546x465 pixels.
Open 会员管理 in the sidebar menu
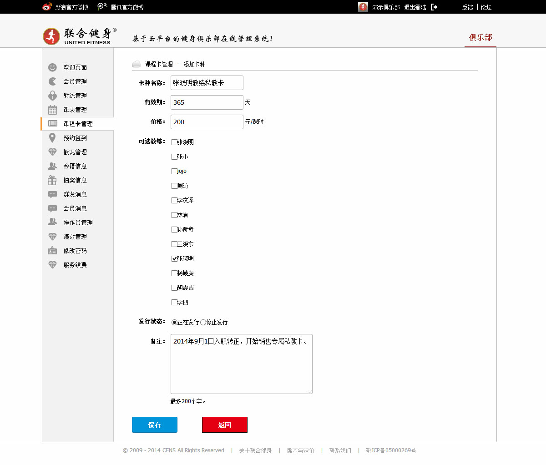point(75,81)
